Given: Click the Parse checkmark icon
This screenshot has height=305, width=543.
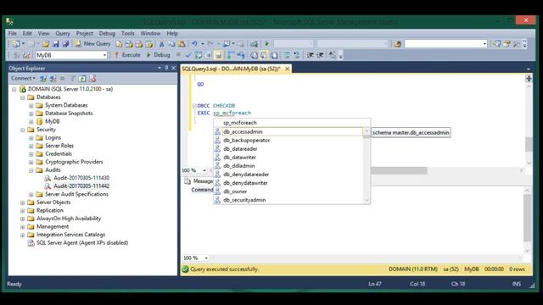Looking at the screenshot, I should click(188, 55).
